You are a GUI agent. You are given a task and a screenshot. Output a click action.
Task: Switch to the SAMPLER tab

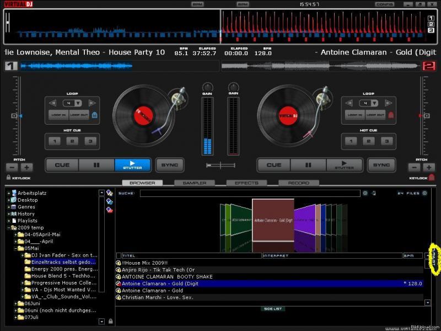[x=195, y=183]
